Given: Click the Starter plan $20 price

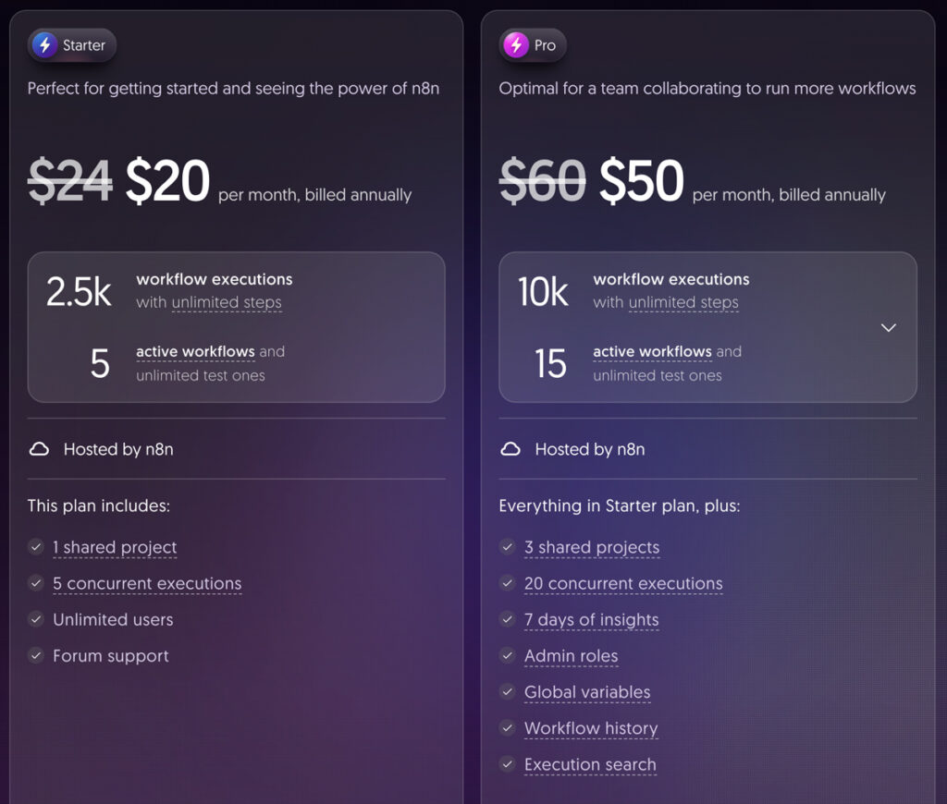Looking at the screenshot, I should tap(167, 181).
